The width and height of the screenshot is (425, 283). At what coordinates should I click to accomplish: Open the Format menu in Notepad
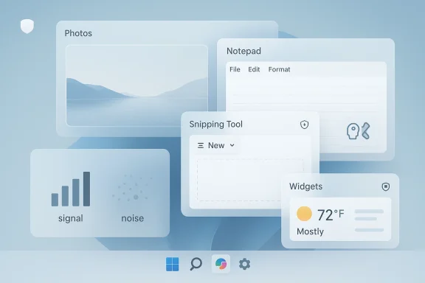coord(279,69)
